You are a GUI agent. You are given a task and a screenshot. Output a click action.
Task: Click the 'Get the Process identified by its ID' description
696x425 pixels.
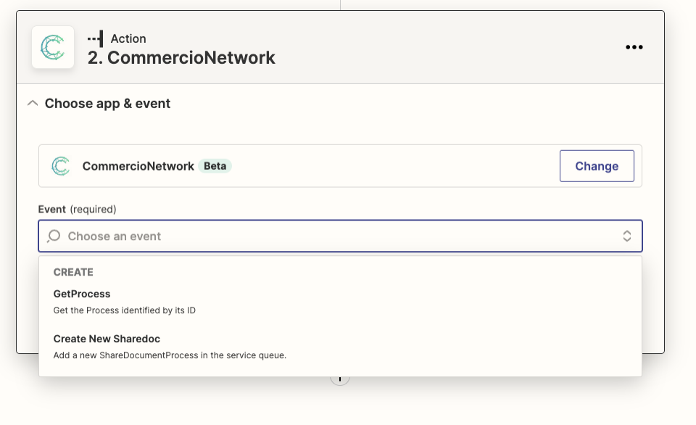coord(124,310)
